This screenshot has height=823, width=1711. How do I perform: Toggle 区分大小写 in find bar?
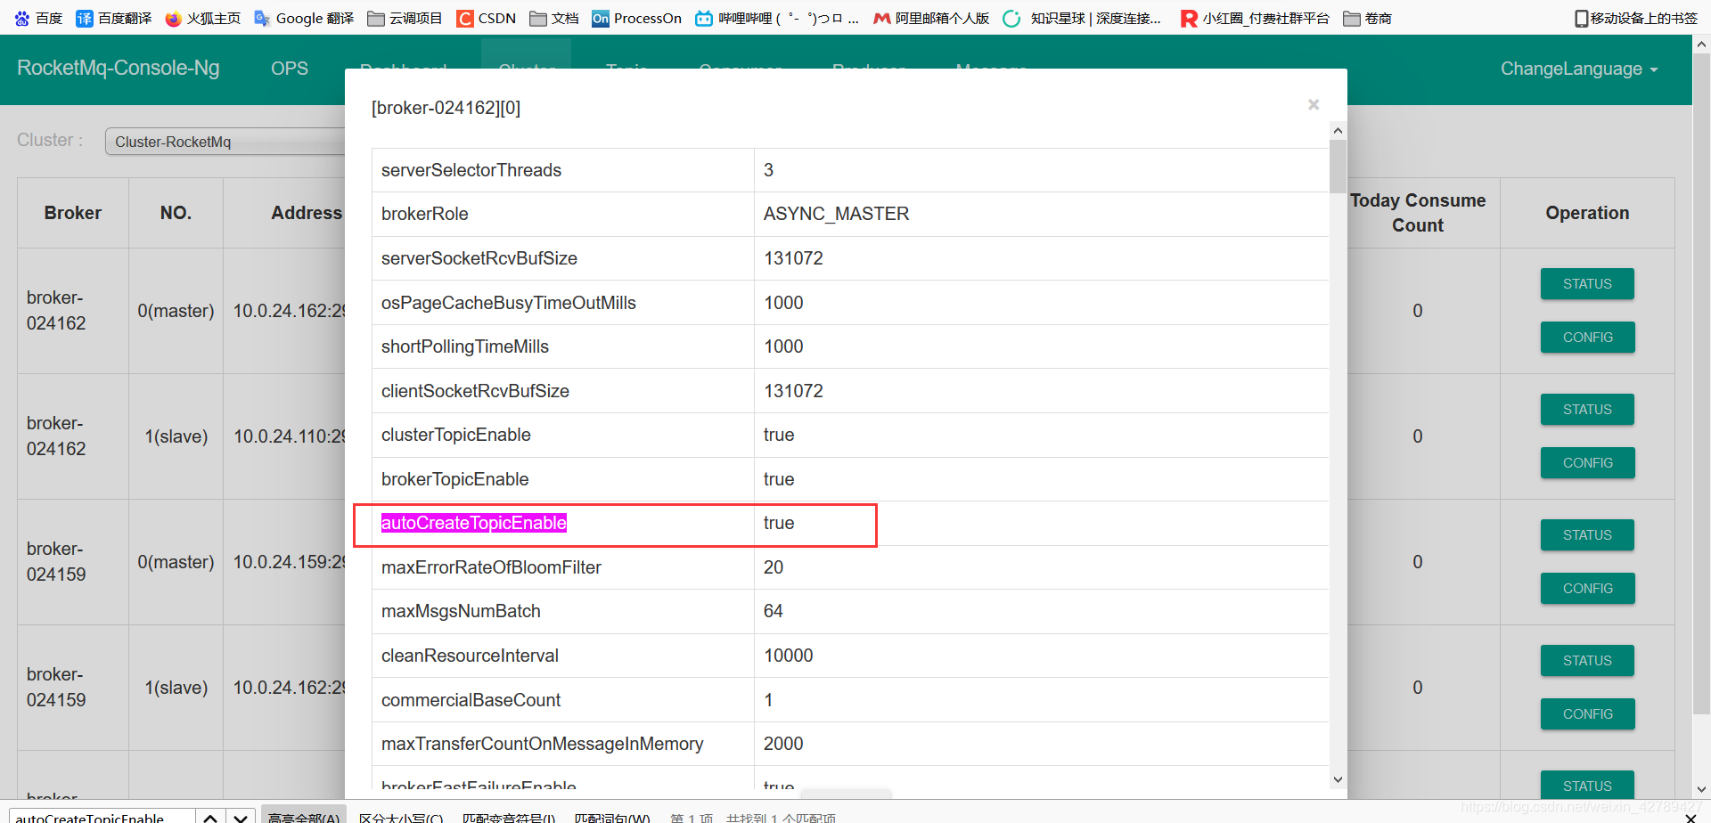click(401, 817)
